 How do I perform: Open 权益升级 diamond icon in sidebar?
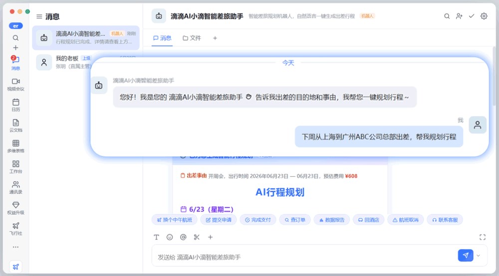[x=15, y=208]
